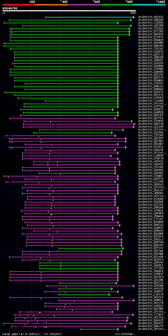Pick the UniRef100_Q9ZPY9 subject label
The image size is (168, 336).
pyautogui.click(x=151, y=179)
